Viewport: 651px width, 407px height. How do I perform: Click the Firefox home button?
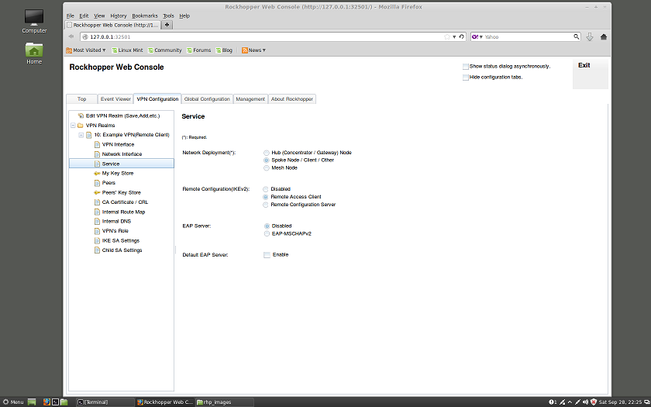(x=604, y=36)
